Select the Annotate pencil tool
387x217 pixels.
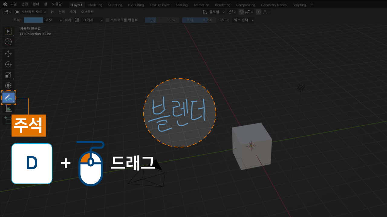[x=8, y=97]
